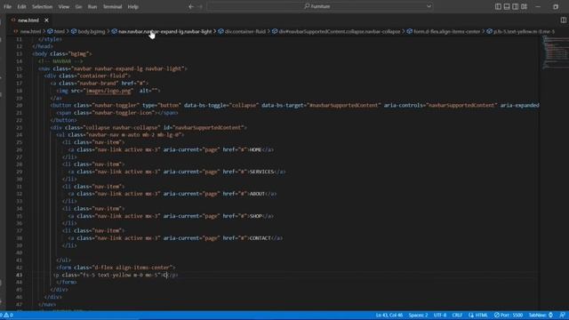Toggle the secondary side bar layout icon

tap(516, 6)
